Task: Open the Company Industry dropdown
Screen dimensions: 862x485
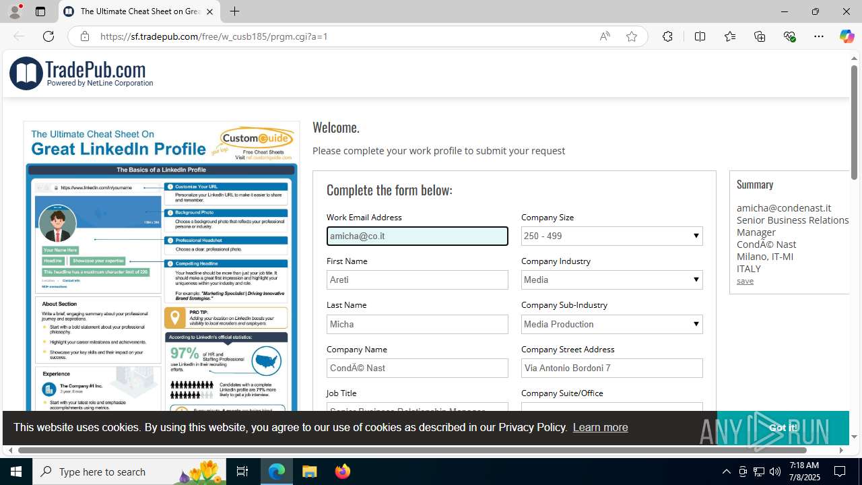Action: [612, 280]
